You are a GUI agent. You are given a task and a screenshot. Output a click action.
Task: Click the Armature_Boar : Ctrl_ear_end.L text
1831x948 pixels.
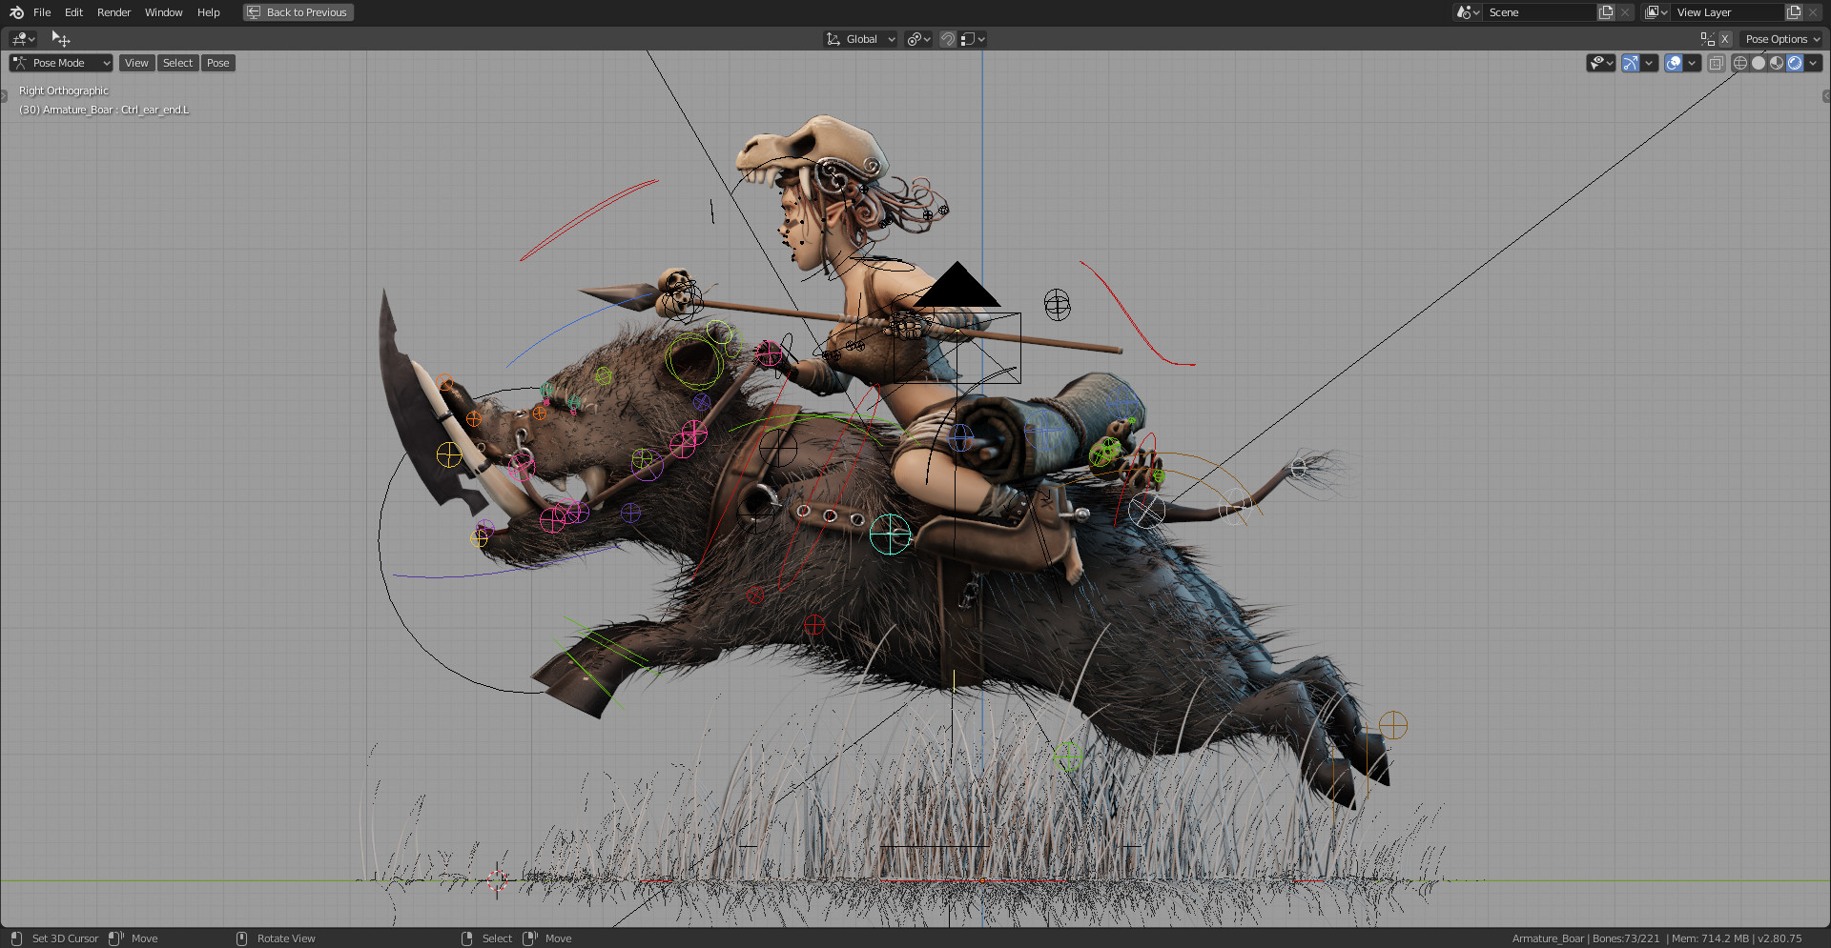pyautogui.click(x=104, y=110)
